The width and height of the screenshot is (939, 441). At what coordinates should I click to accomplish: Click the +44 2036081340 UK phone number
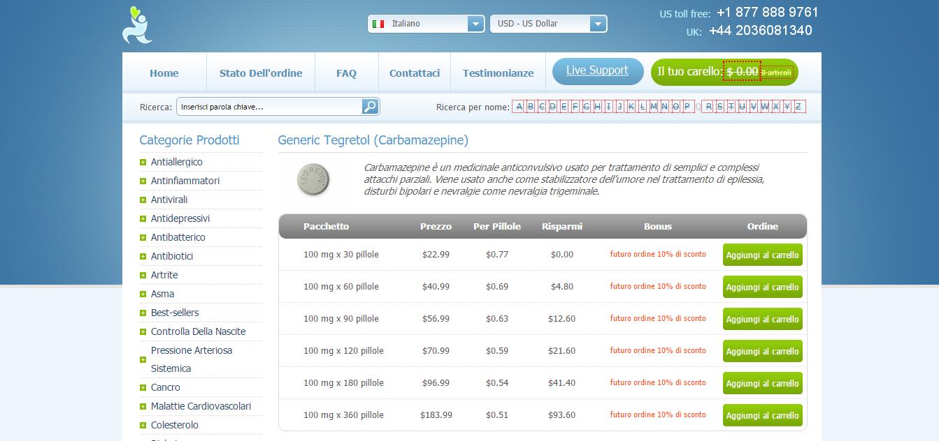pyautogui.click(x=761, y=31)
